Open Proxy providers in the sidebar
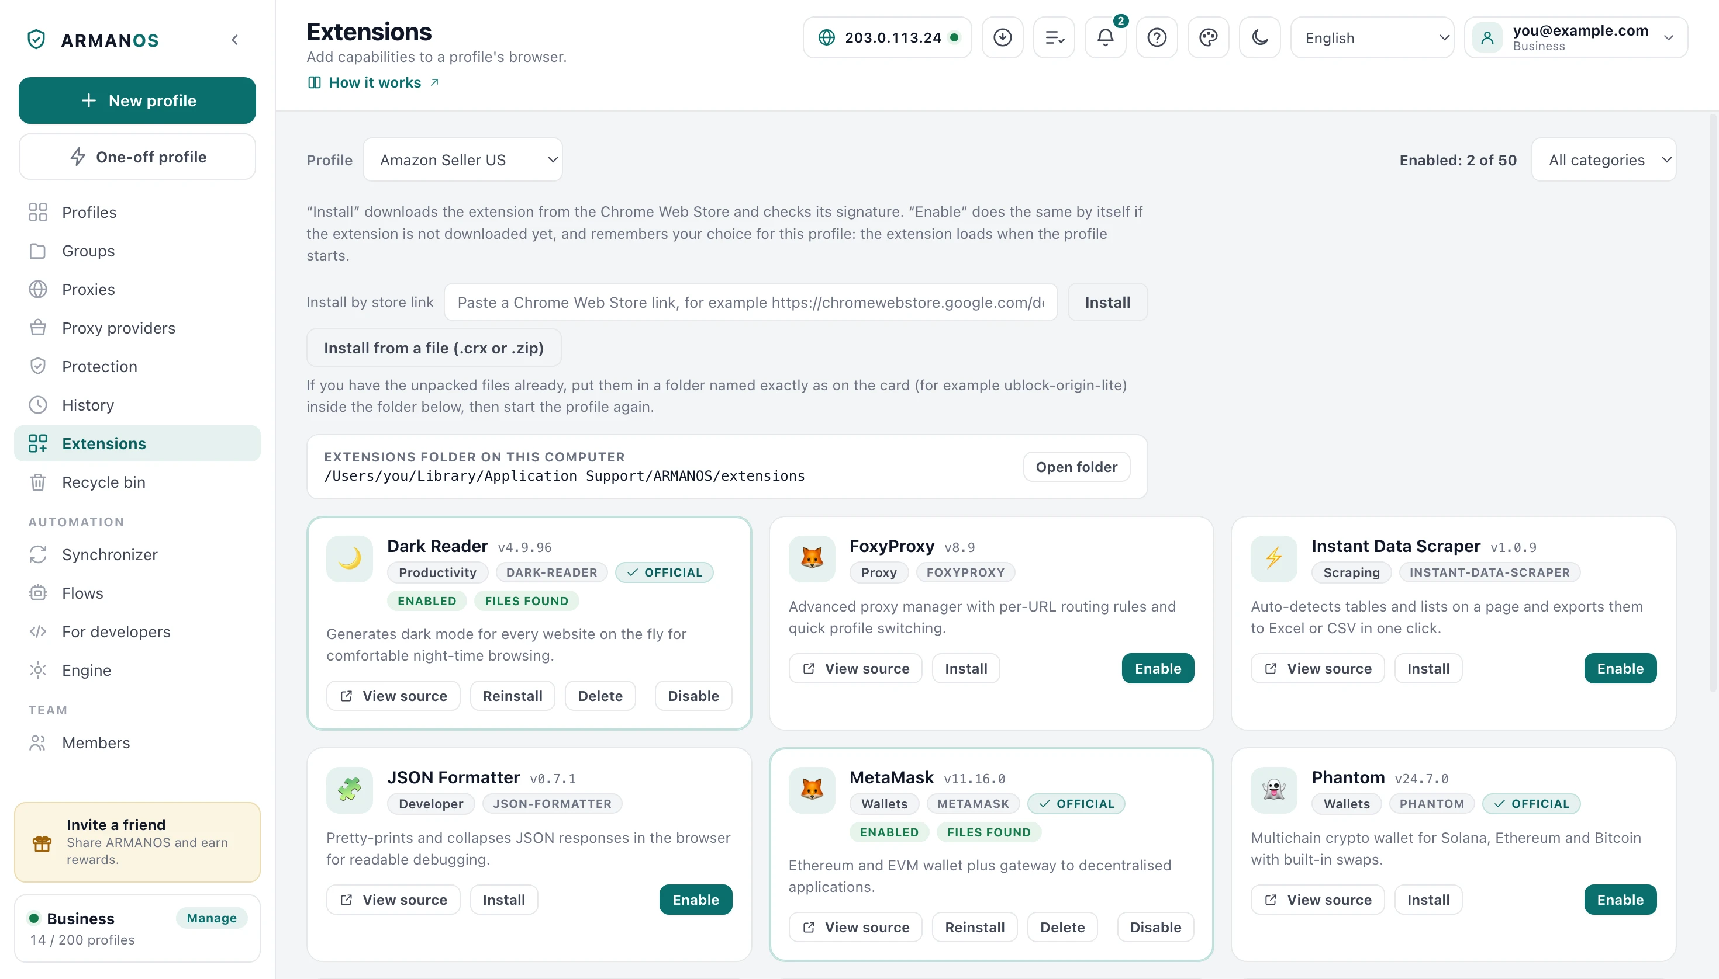 point(137,328)
